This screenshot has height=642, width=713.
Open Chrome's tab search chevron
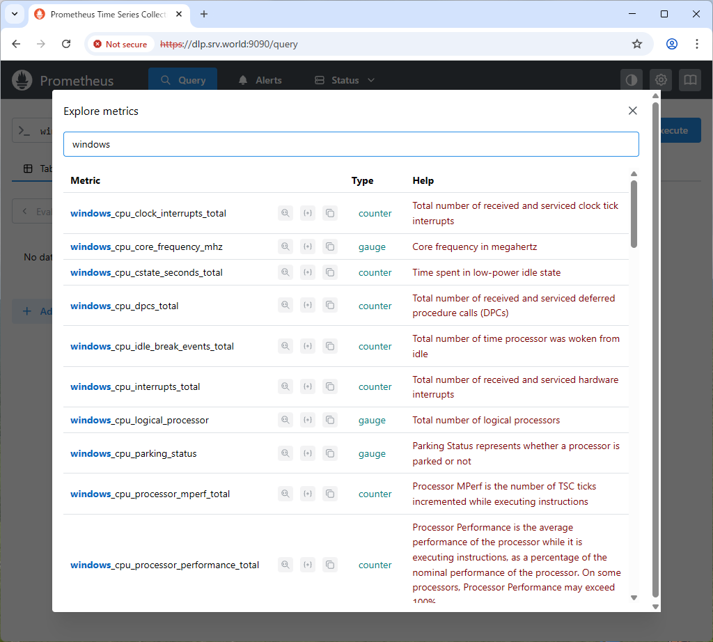(x=14, y=14)
